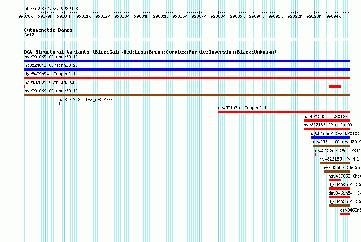Click the dgv8462n54 brown variant bar

339,206
